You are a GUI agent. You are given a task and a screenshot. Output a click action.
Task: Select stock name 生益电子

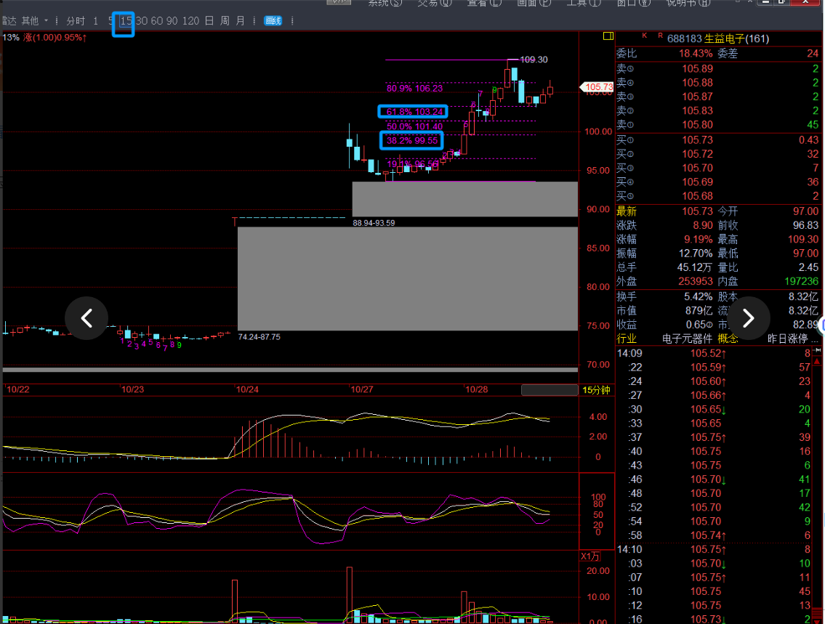[x=725, y=39]
